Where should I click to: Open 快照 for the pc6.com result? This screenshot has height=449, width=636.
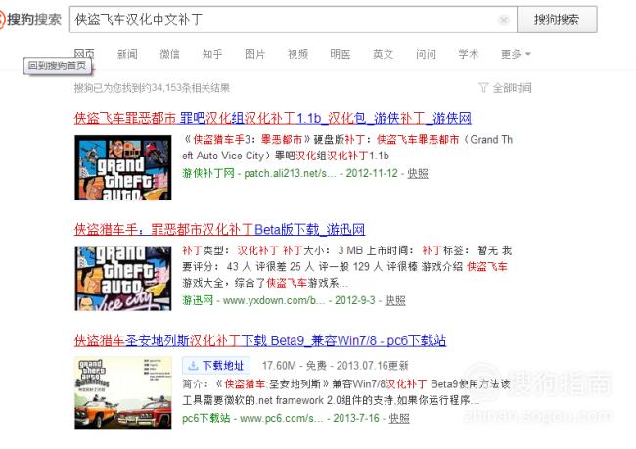399,418
